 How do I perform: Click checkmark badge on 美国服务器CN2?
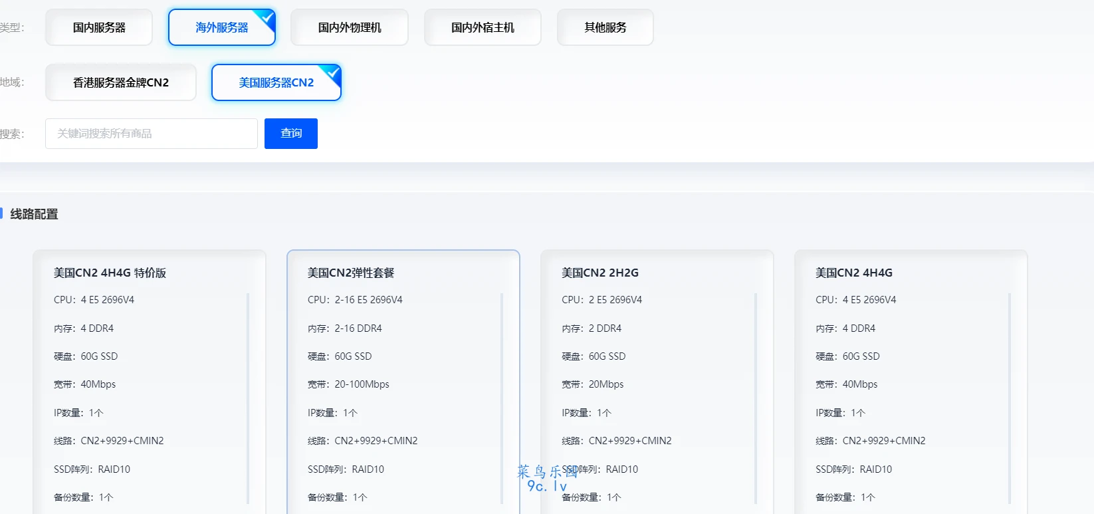pos(334,72)
